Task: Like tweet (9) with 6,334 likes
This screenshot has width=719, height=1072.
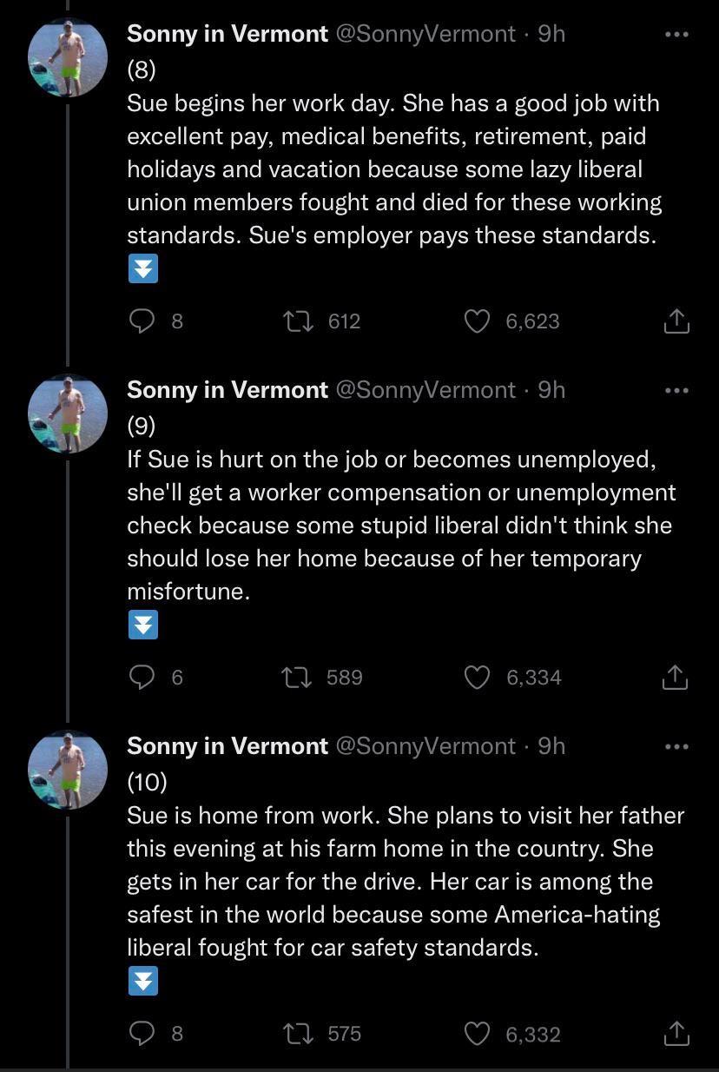Action: coord(477,677)
